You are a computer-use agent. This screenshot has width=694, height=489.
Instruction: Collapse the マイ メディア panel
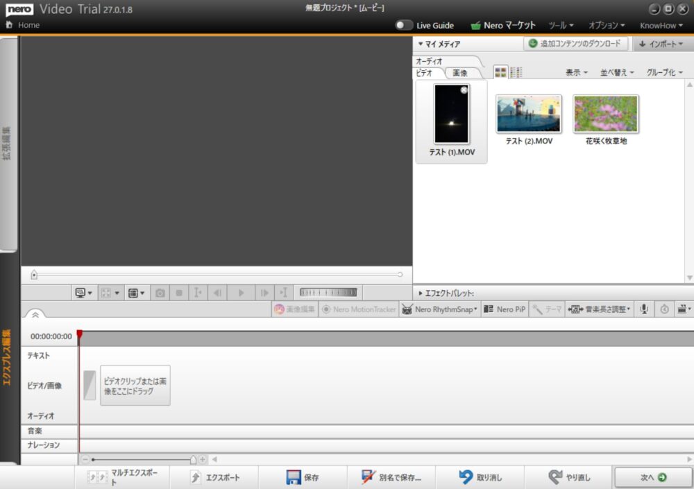click(421, 44)
